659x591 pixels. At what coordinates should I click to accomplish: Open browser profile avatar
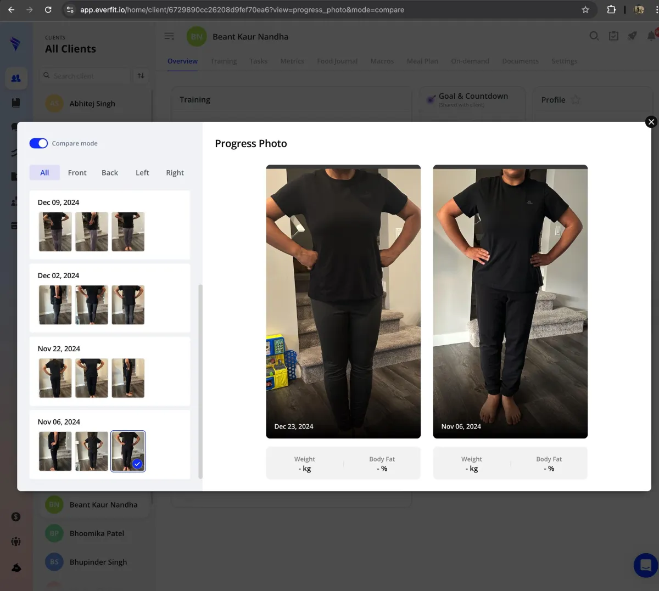(x=639, y=10)
